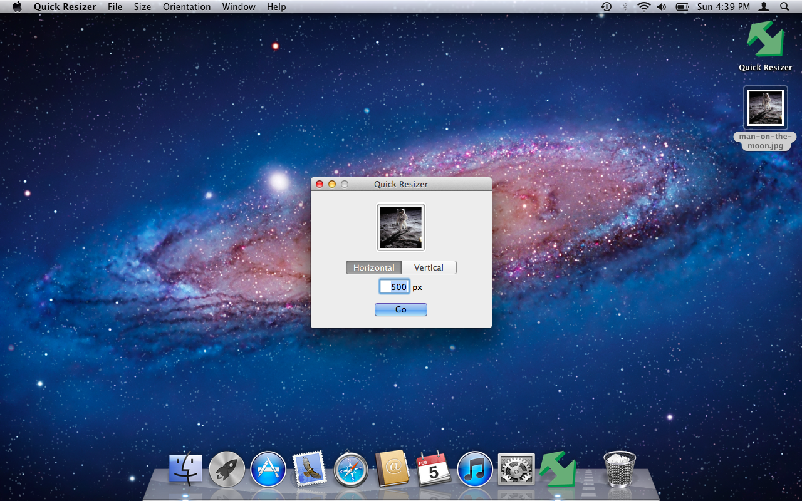Image resolution: width=802 pixels, height=501 pixels.
Task: Open Safari from the Dock
Action: pyautogui.click(x=351, y=469)
